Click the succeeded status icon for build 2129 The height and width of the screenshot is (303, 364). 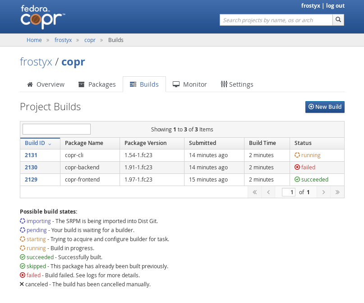297,179
